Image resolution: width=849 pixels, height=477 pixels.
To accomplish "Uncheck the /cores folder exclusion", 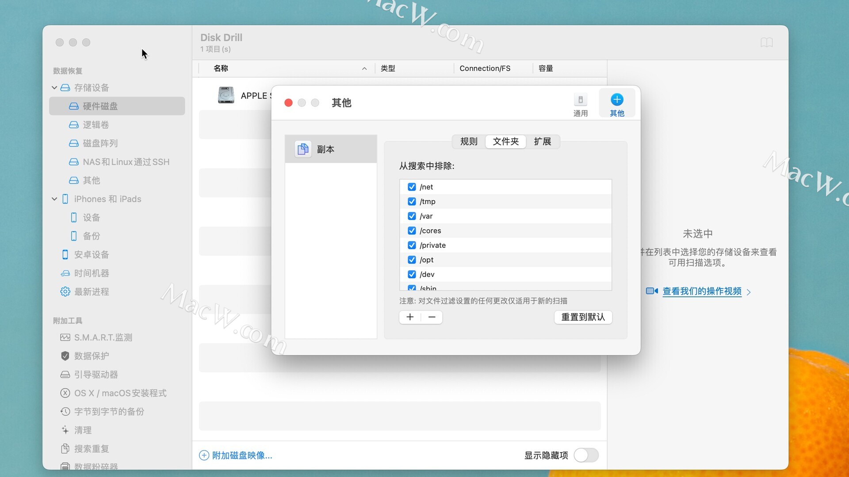I will [x=412, y=231].
